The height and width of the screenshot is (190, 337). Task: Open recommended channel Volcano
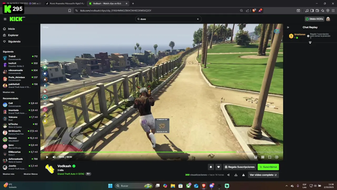pyautogui.click(x=20, y=118)
